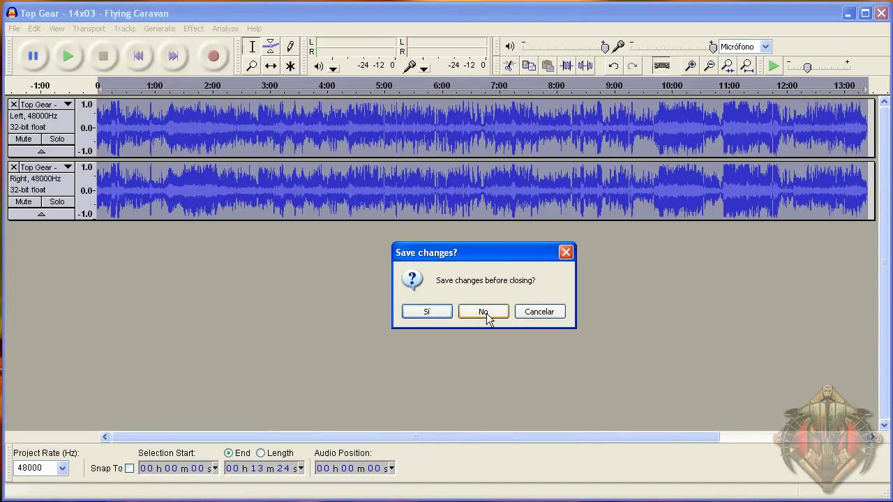Open the input meter microphone dropdown arrow
Image resolution: width=893 pixels, height=502 pixels.
click(x=423, y=68)
